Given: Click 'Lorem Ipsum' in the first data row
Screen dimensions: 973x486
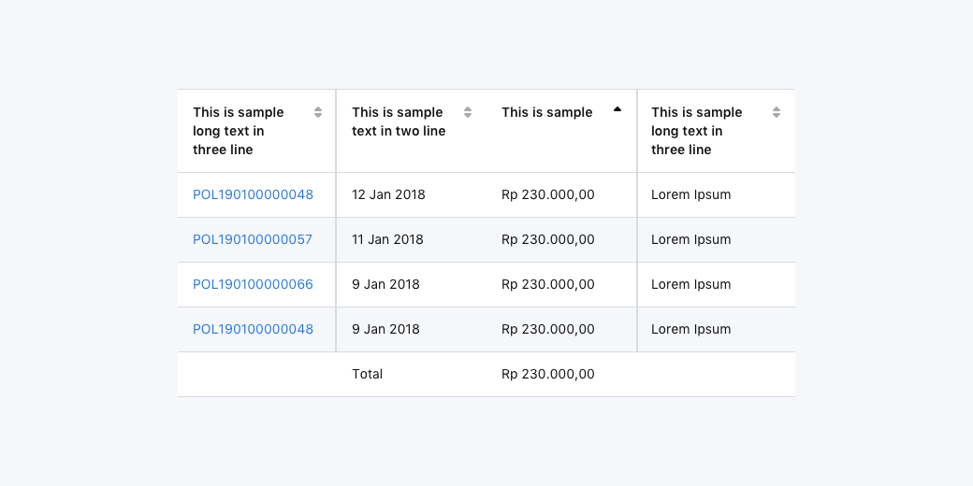Looking at the screenshot, I should point(690,194).
